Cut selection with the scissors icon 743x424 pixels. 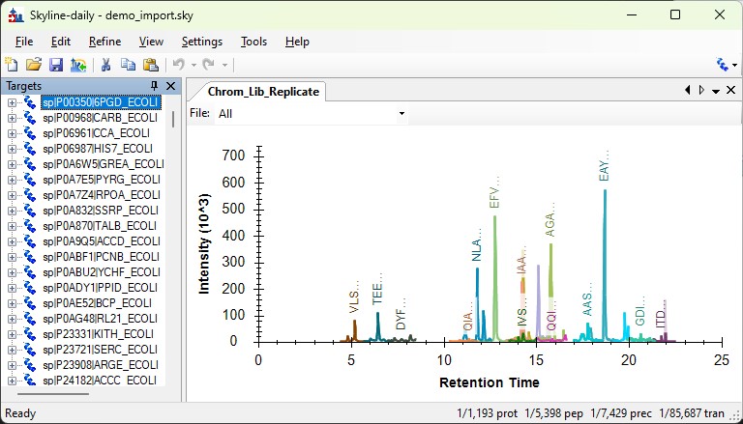click(105, 65)
